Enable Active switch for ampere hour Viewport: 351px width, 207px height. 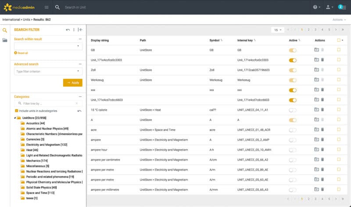coord(293,150)
